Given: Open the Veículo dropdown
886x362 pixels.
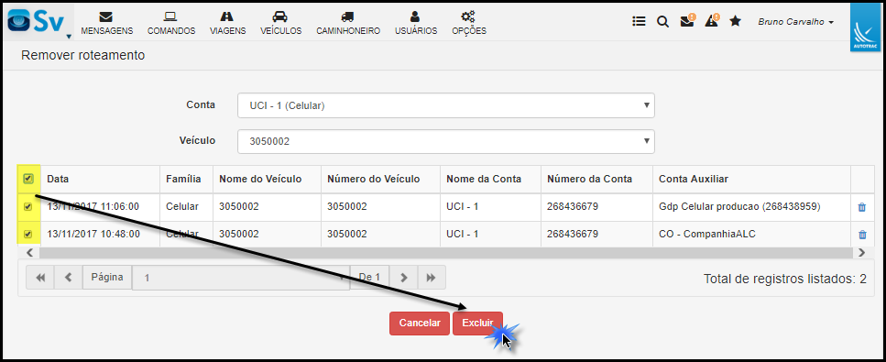Looking at the screenshot, I should click(446, 141).
